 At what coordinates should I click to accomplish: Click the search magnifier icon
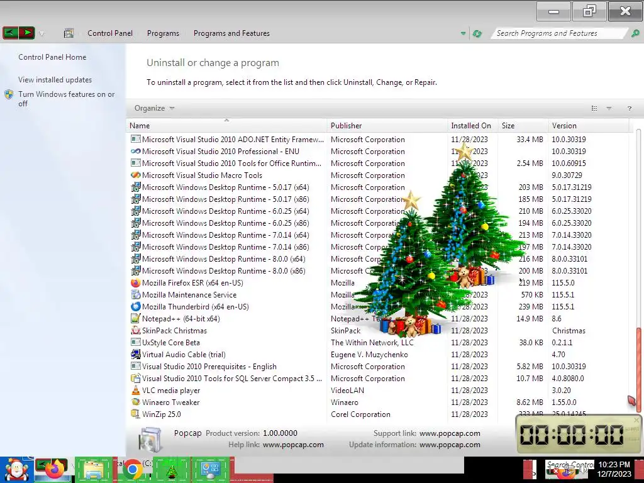[x=635, y=33]
